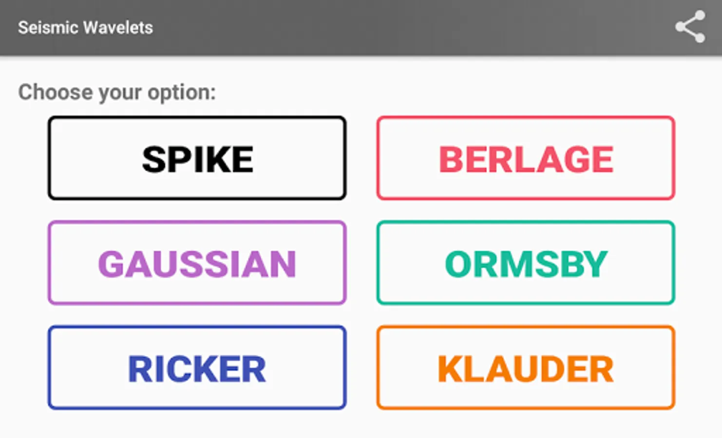Choose the BERLAGE wavelet button
This screenshot has width=722, height=438.
coord(526,158)
